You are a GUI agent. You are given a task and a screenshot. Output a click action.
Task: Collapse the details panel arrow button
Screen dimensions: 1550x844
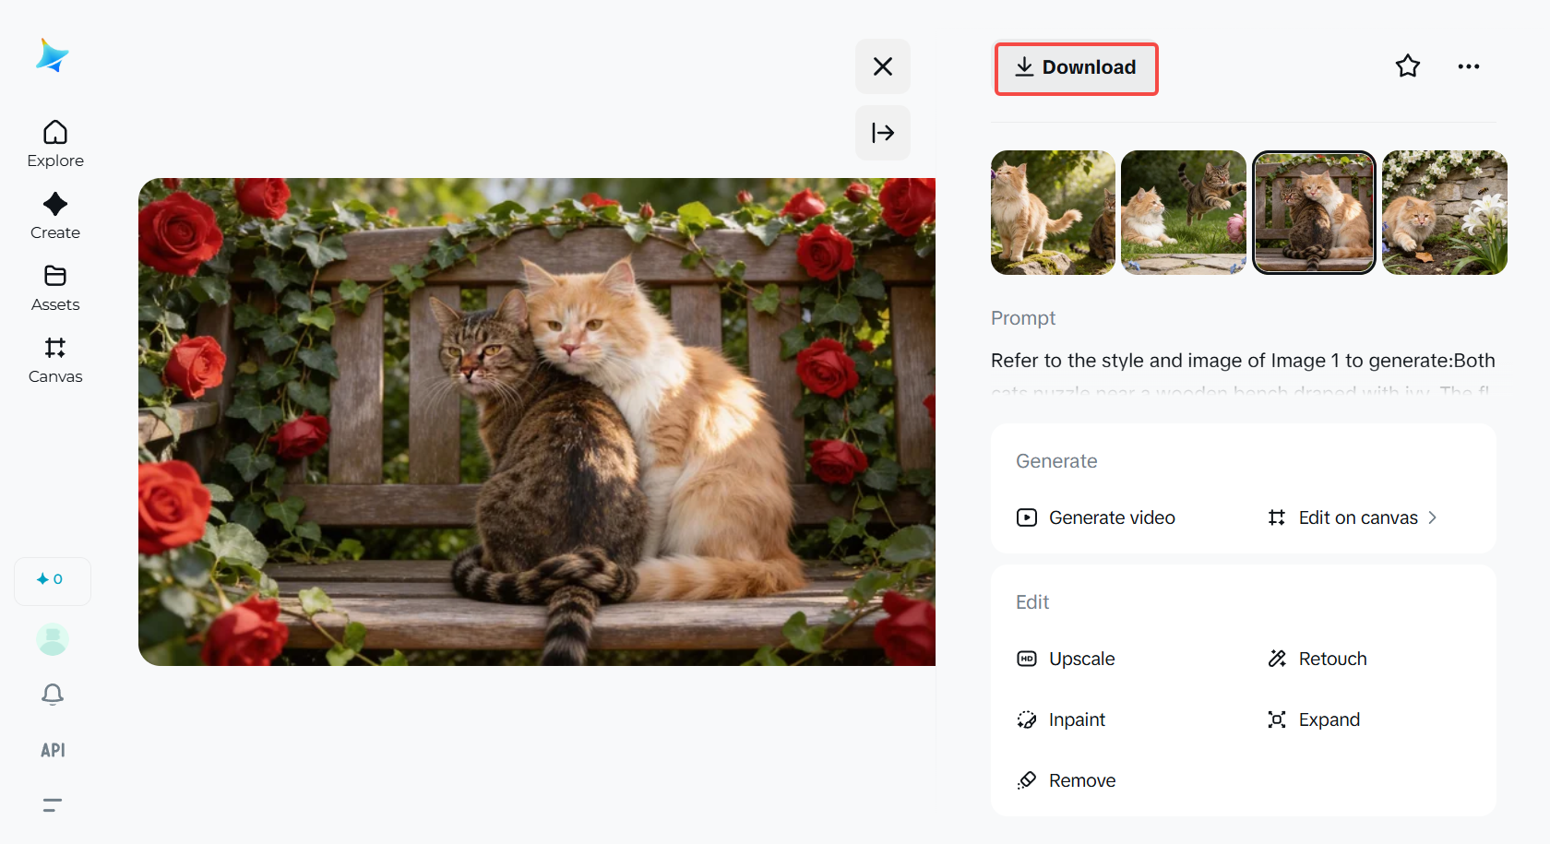click(x=883, y=133)
